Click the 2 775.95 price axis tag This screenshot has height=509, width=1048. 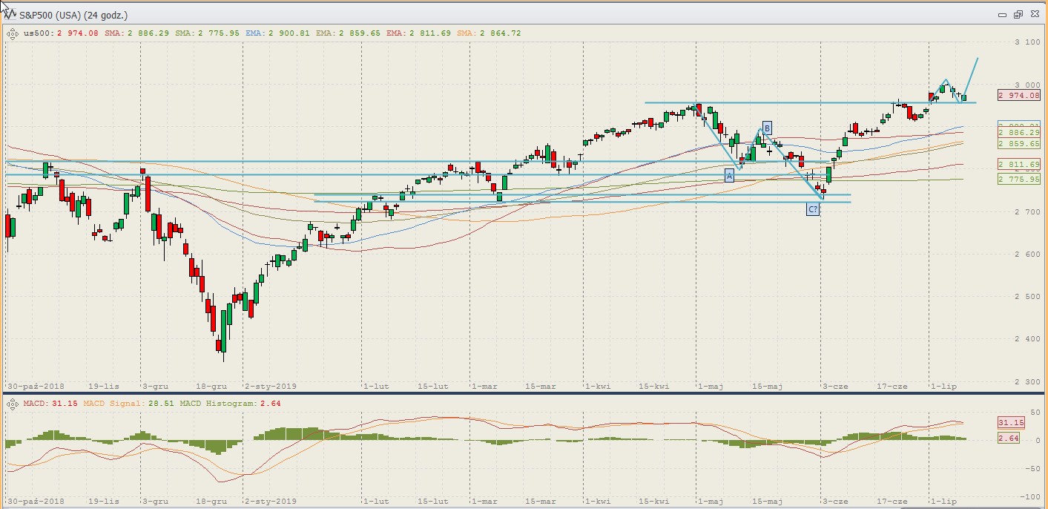click(x=1019, y=180)
